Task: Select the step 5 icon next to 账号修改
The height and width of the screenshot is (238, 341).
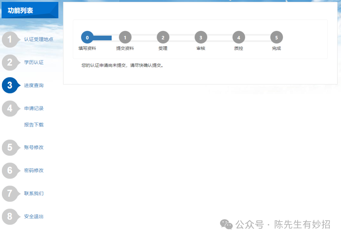Action: (x=10, y=147)
